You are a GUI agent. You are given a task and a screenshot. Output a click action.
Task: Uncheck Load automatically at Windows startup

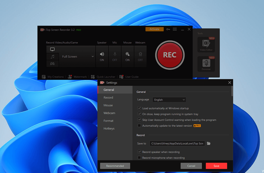[139, 108]
